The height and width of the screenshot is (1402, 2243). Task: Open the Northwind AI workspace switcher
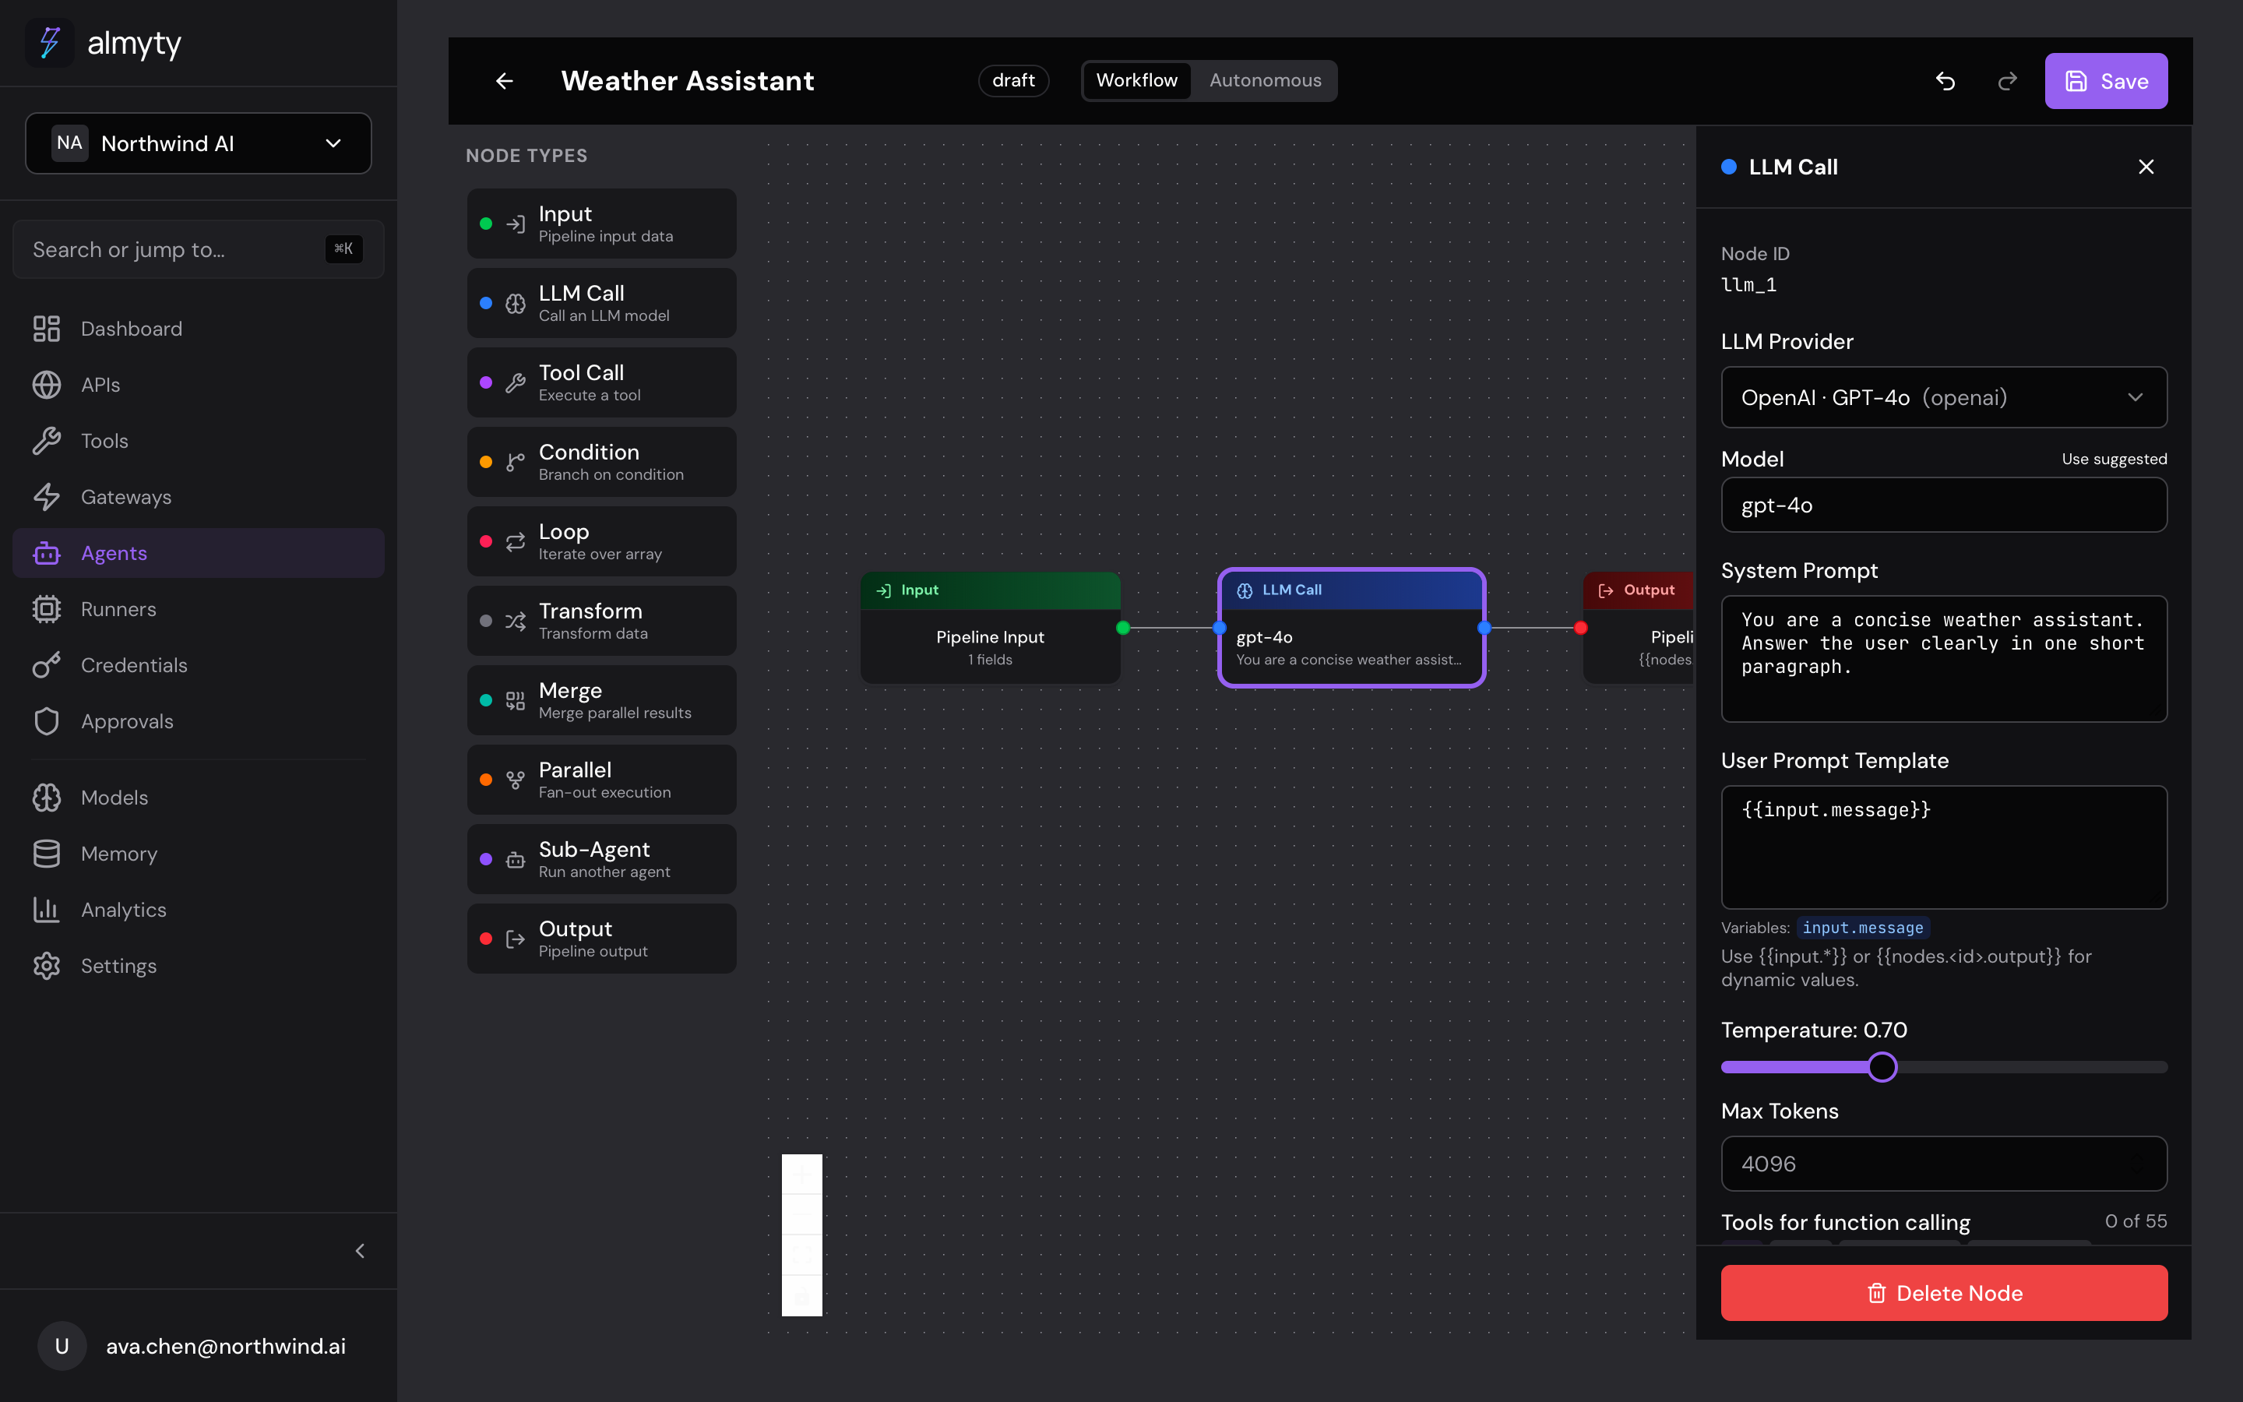click(199, 143)
